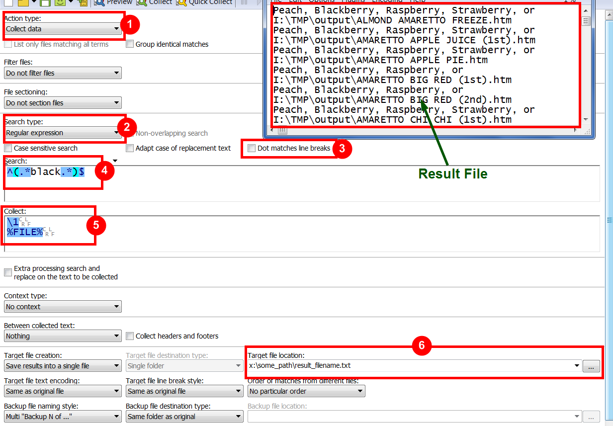Check Collect headers and footers

(130, 336)
